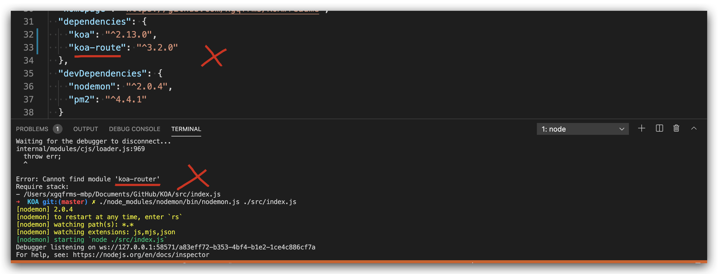Click line number 36 in gutter
Screen dimensions: 718x274
pyautogui.click(x=28, y=86)
